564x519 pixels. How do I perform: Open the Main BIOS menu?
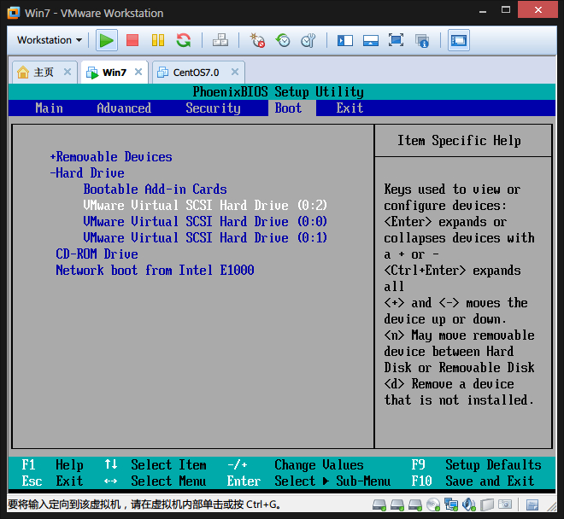[x=50, y=108]
